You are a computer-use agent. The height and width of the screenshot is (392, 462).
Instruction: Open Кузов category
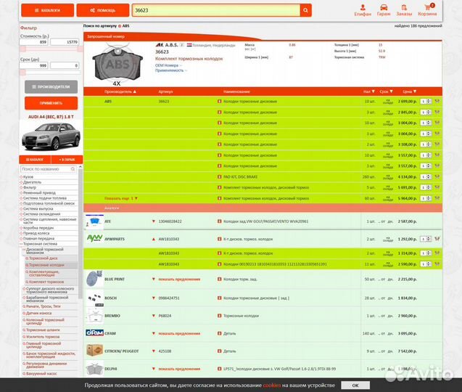(28, 176)
